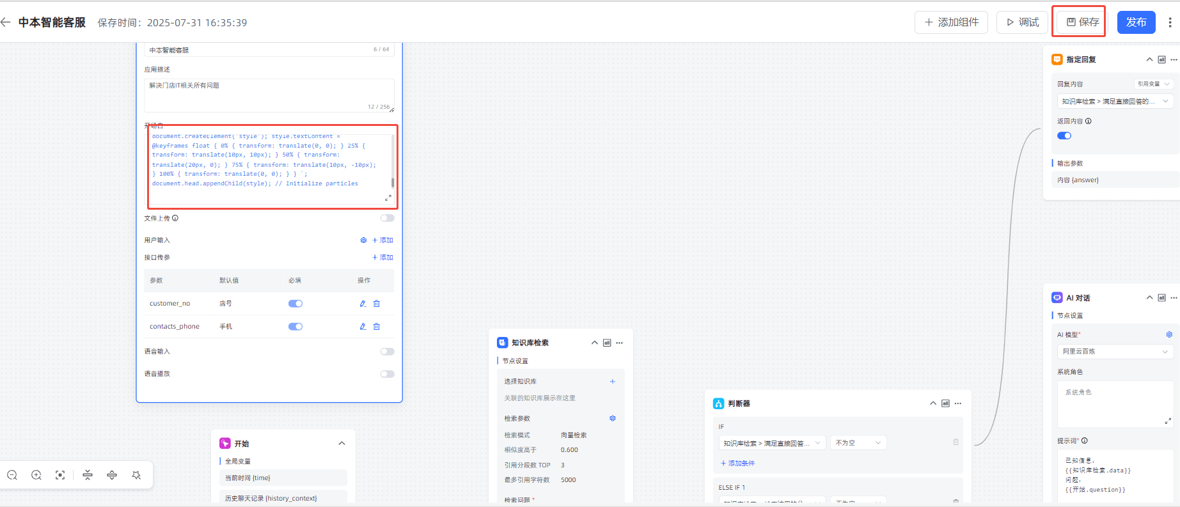The image size is (1180, 507).
Task: Toggle the 文件上传 switch
Action: pyautogui.click(x=388, y=218)
